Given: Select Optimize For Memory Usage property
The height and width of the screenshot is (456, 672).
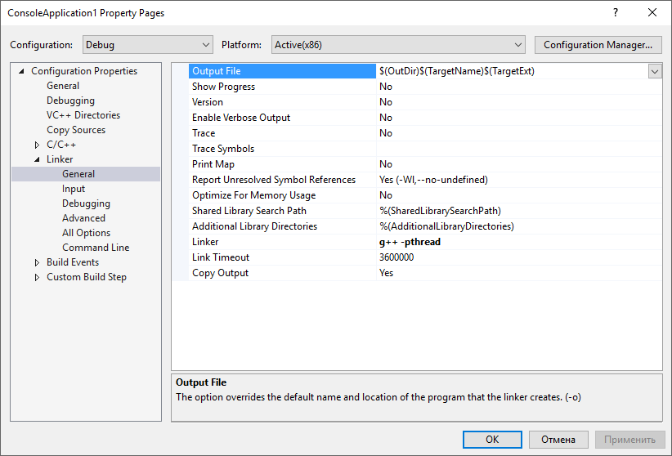Looking at the screenshot, I should tap(282, 195).
